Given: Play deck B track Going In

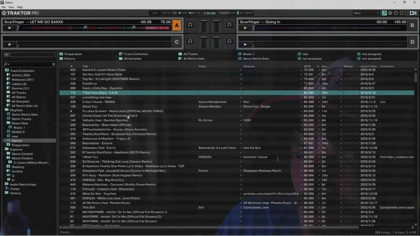Looking at the screenshot, I should tap(245, 28).
